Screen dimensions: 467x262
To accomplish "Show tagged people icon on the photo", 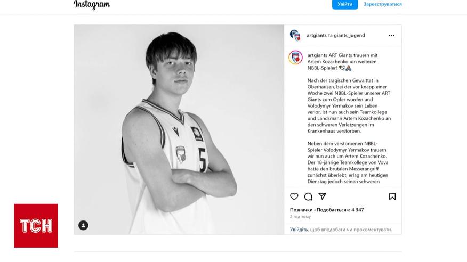I will (83, 225).
